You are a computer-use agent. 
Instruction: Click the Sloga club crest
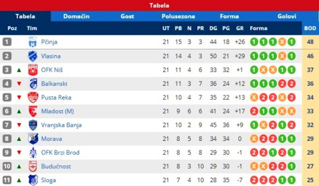pyautogui.click(x=33, y=180)
